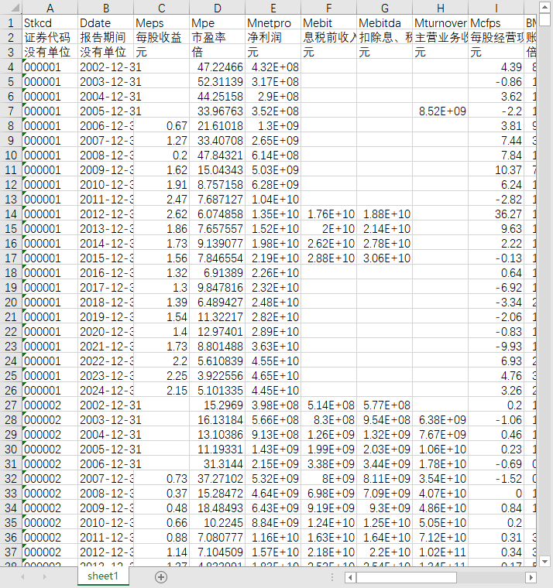Select column A header
The width and height of the screenshot is (553, 588).
50,8
